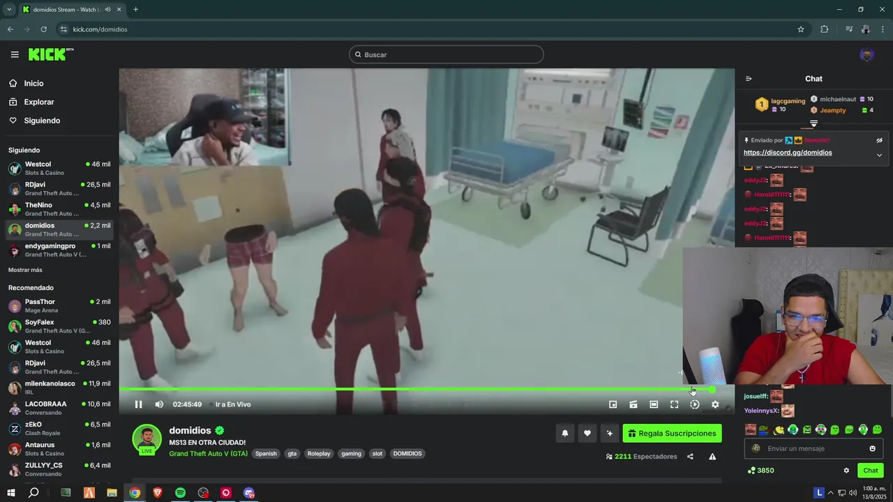Screen dimensions: 893x502
Task: Open the user profile avatar menu
Action: point(866,54)
